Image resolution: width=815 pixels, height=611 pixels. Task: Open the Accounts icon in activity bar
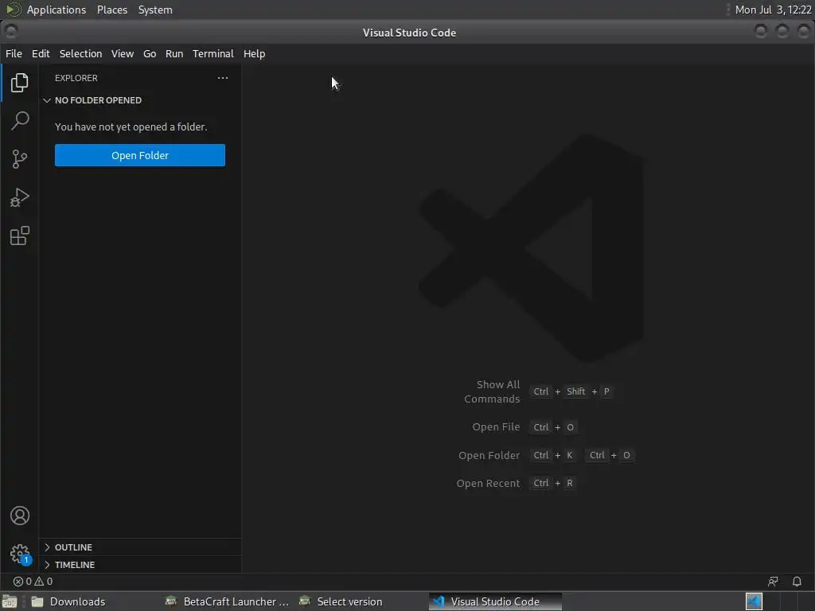pos(20,516)
